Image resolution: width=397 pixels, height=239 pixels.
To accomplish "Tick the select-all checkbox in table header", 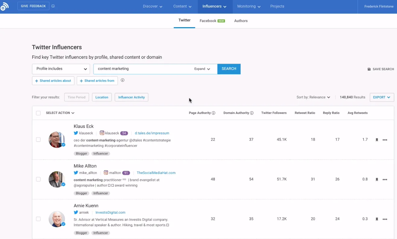I will tap(38, 113).
